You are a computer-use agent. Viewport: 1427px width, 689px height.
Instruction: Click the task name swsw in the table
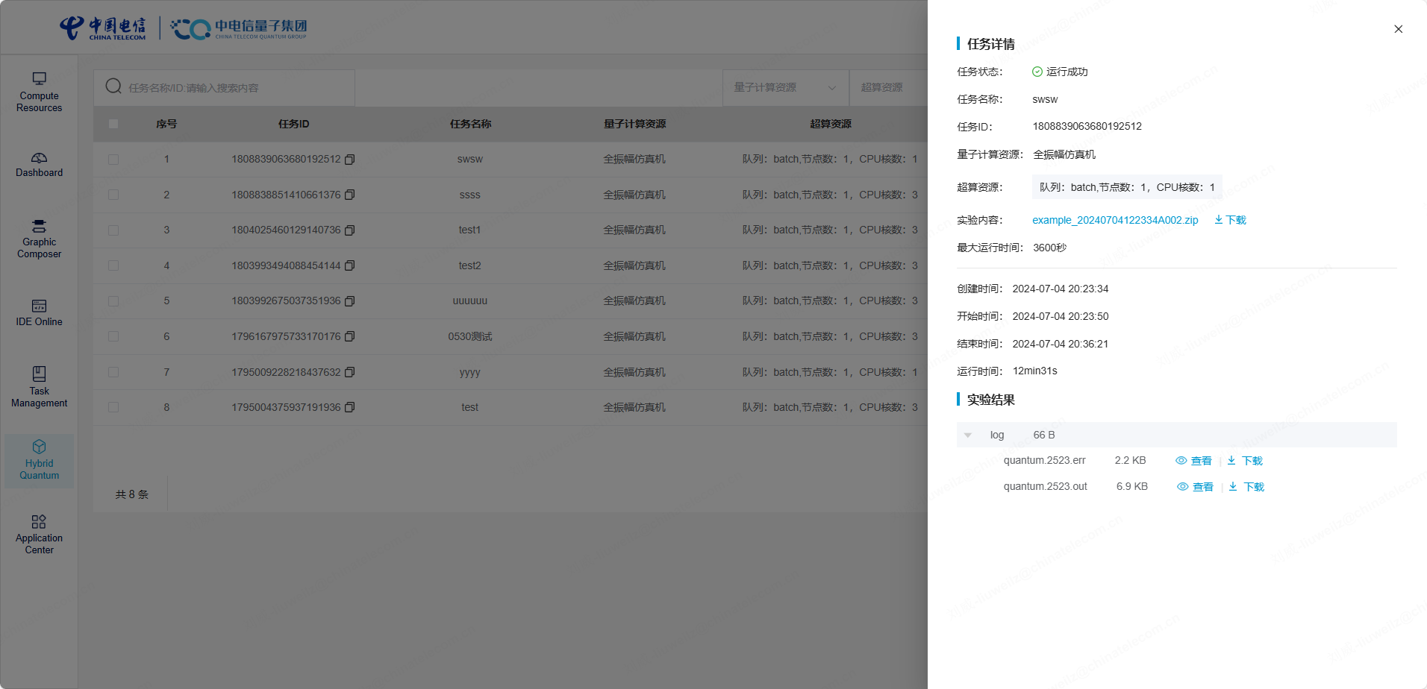[x=470, y=160]
